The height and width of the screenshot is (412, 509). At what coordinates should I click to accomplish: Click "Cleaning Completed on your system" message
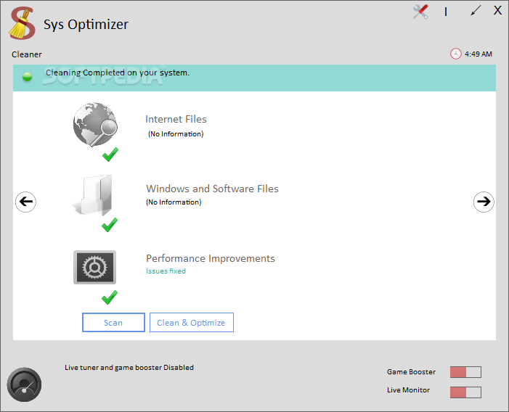click(117, 73)
